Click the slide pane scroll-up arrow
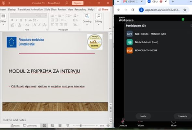The width and height of the screenshot is (192, 130). tap(111, 33)
